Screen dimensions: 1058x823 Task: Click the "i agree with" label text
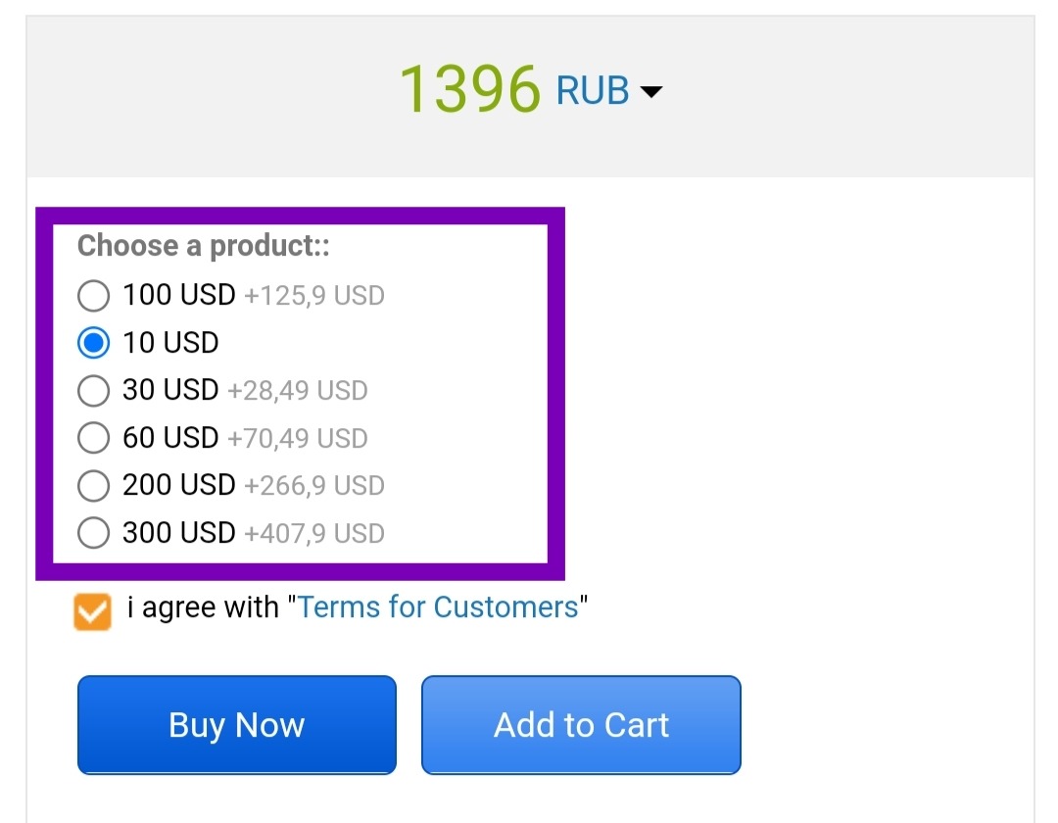[x=203, y=607]
